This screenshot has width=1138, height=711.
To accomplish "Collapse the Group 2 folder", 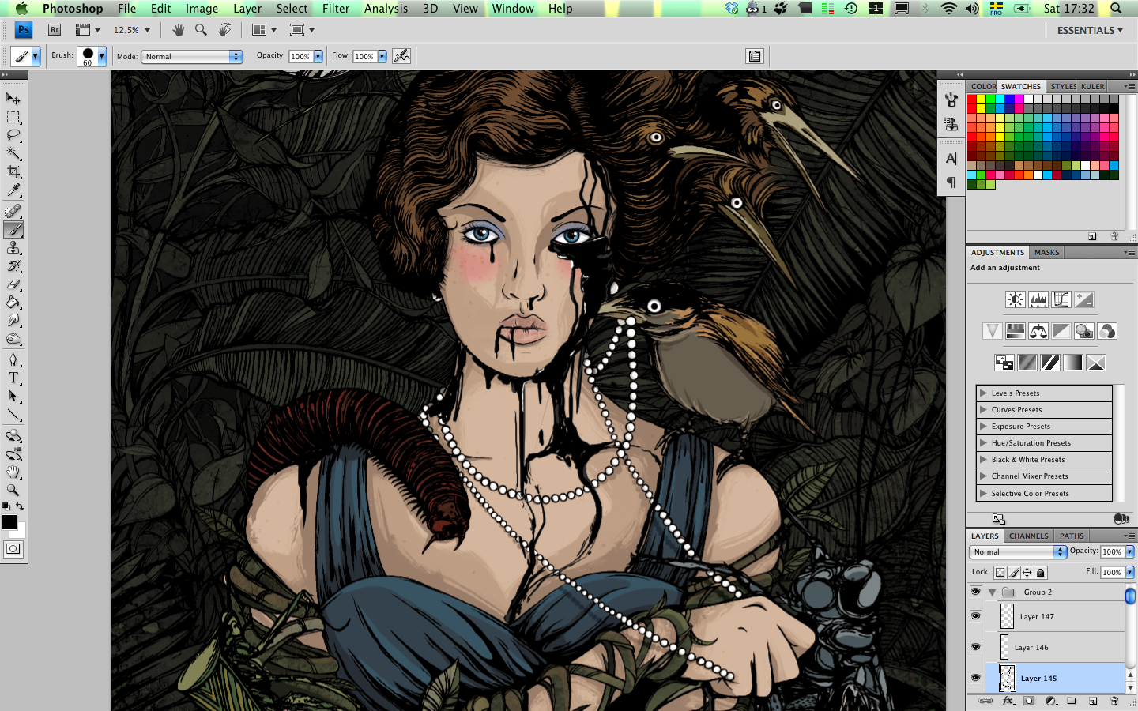I will tap(992, 592).
